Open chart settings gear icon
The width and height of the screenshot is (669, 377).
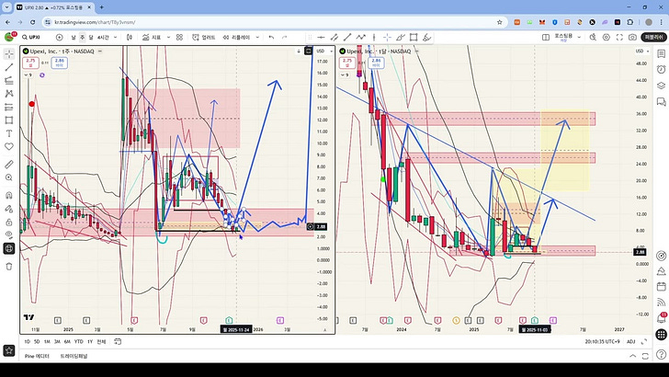606,37
